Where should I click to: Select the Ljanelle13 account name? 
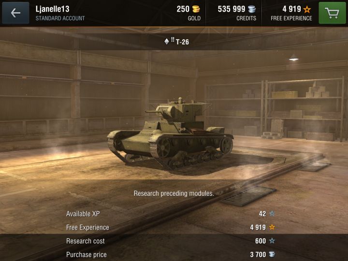[x=53, y=9]
